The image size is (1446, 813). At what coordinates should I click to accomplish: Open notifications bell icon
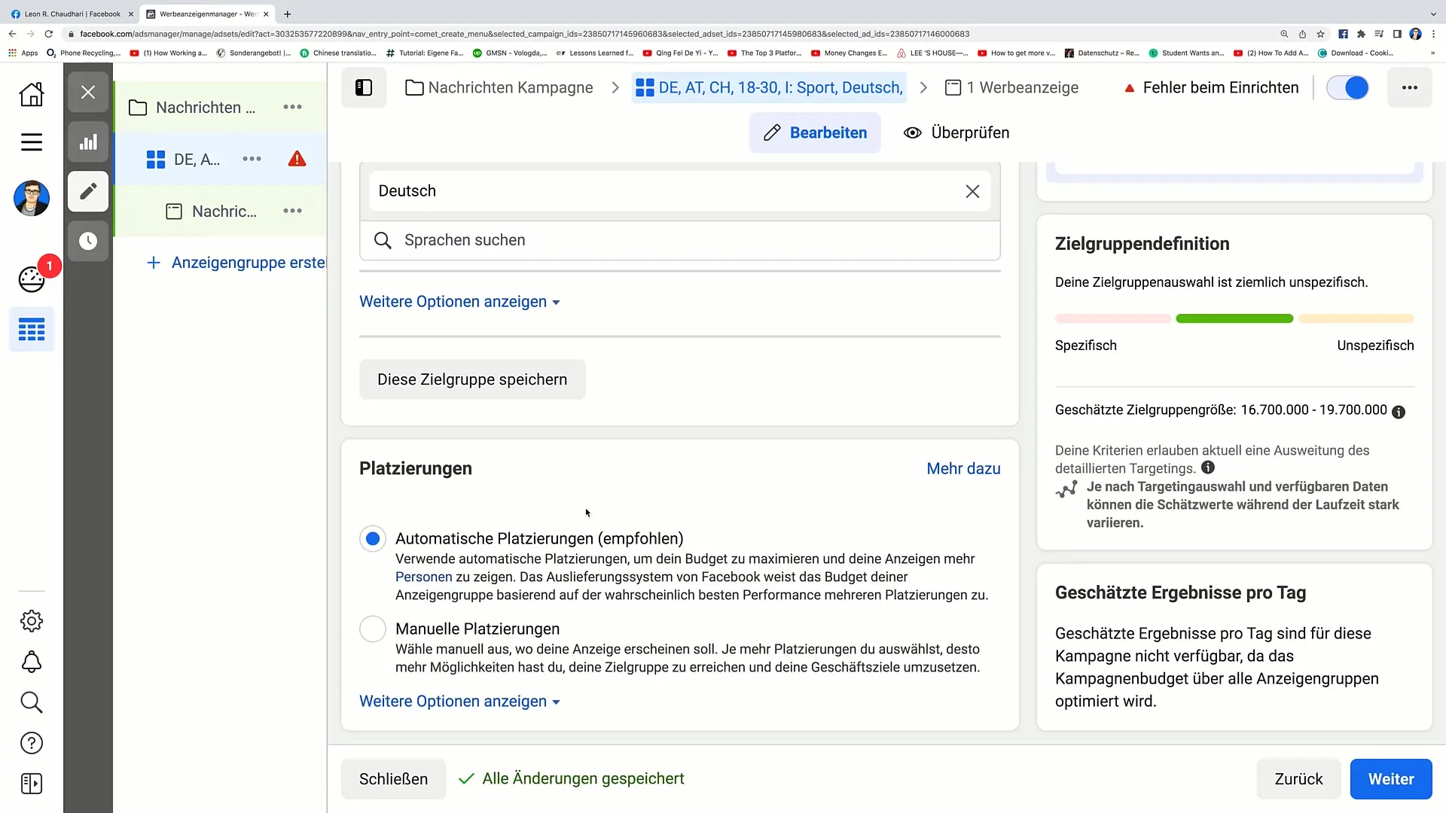pyautogui.click(x=32, y=662)
